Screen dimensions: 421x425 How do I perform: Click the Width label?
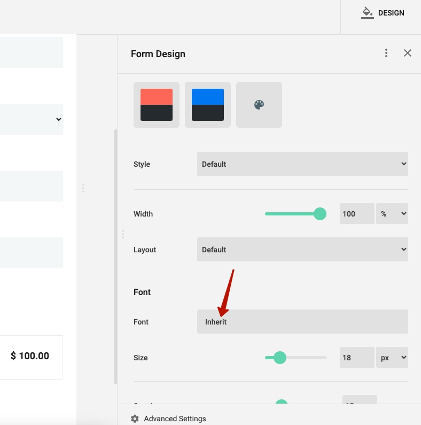click(x=143, y=214)
